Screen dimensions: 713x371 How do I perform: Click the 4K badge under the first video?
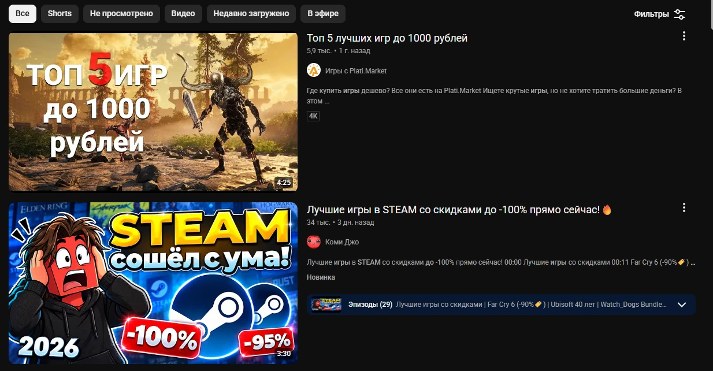313,116
